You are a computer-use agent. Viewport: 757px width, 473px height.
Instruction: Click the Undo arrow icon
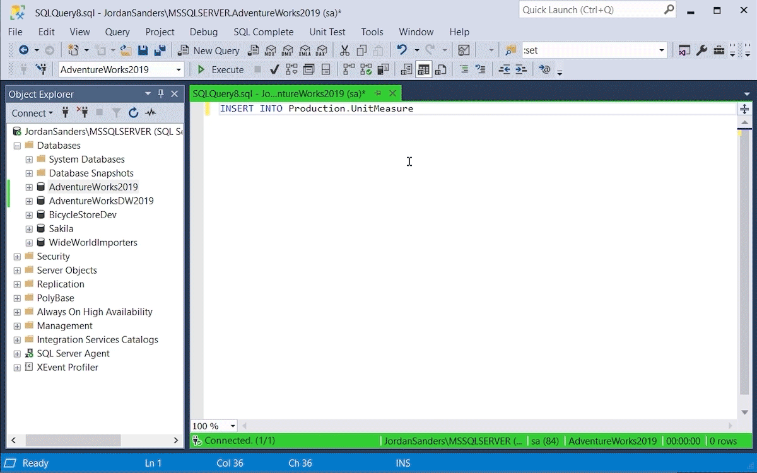coord(401,50)
